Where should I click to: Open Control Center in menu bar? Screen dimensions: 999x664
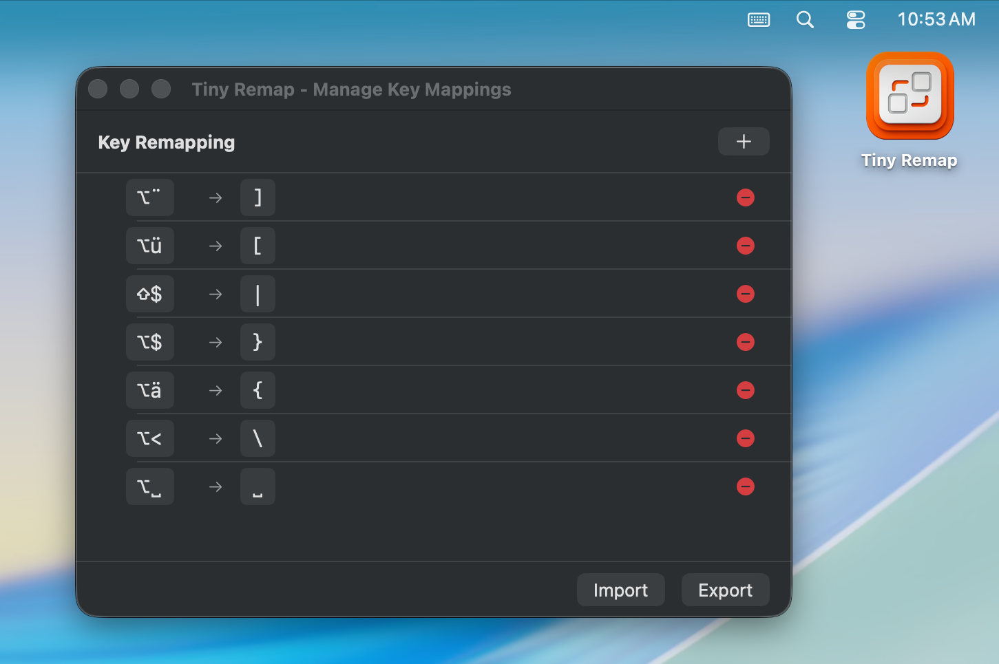856,19
